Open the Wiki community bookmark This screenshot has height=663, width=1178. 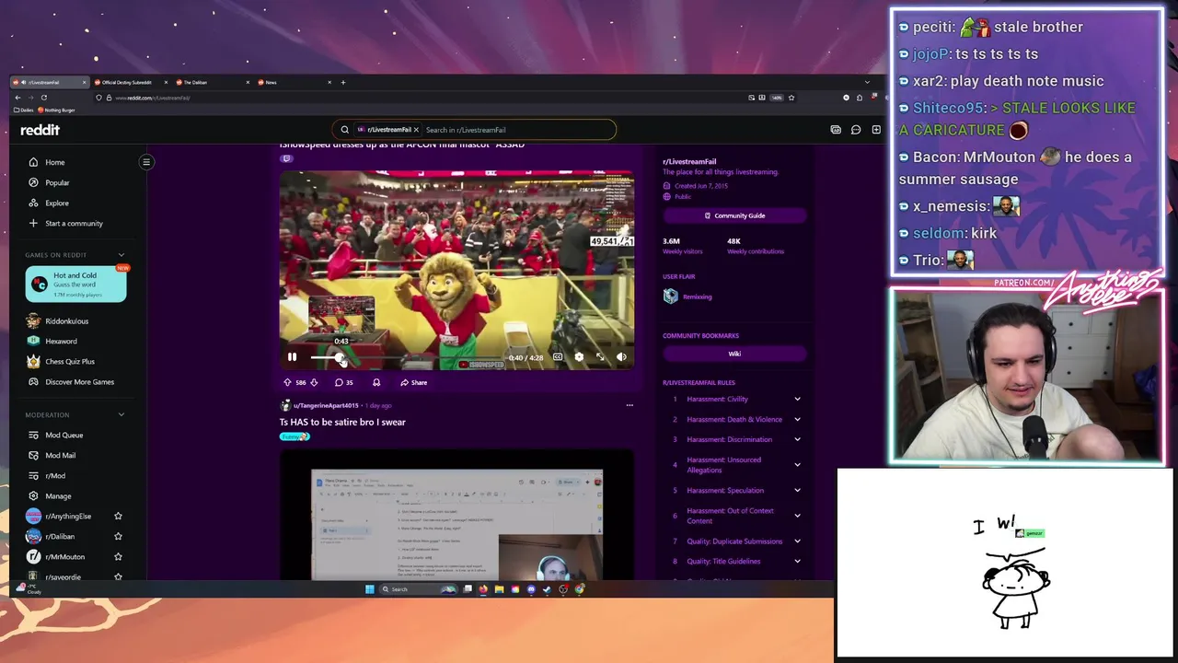pyautogui.click(x=734, y=354)
